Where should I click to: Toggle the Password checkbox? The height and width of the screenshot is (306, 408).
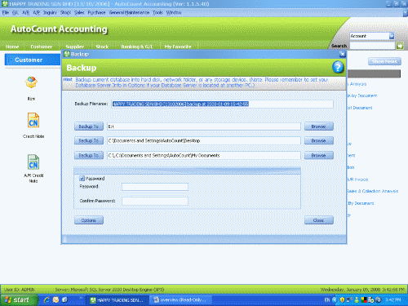(82, 179)
